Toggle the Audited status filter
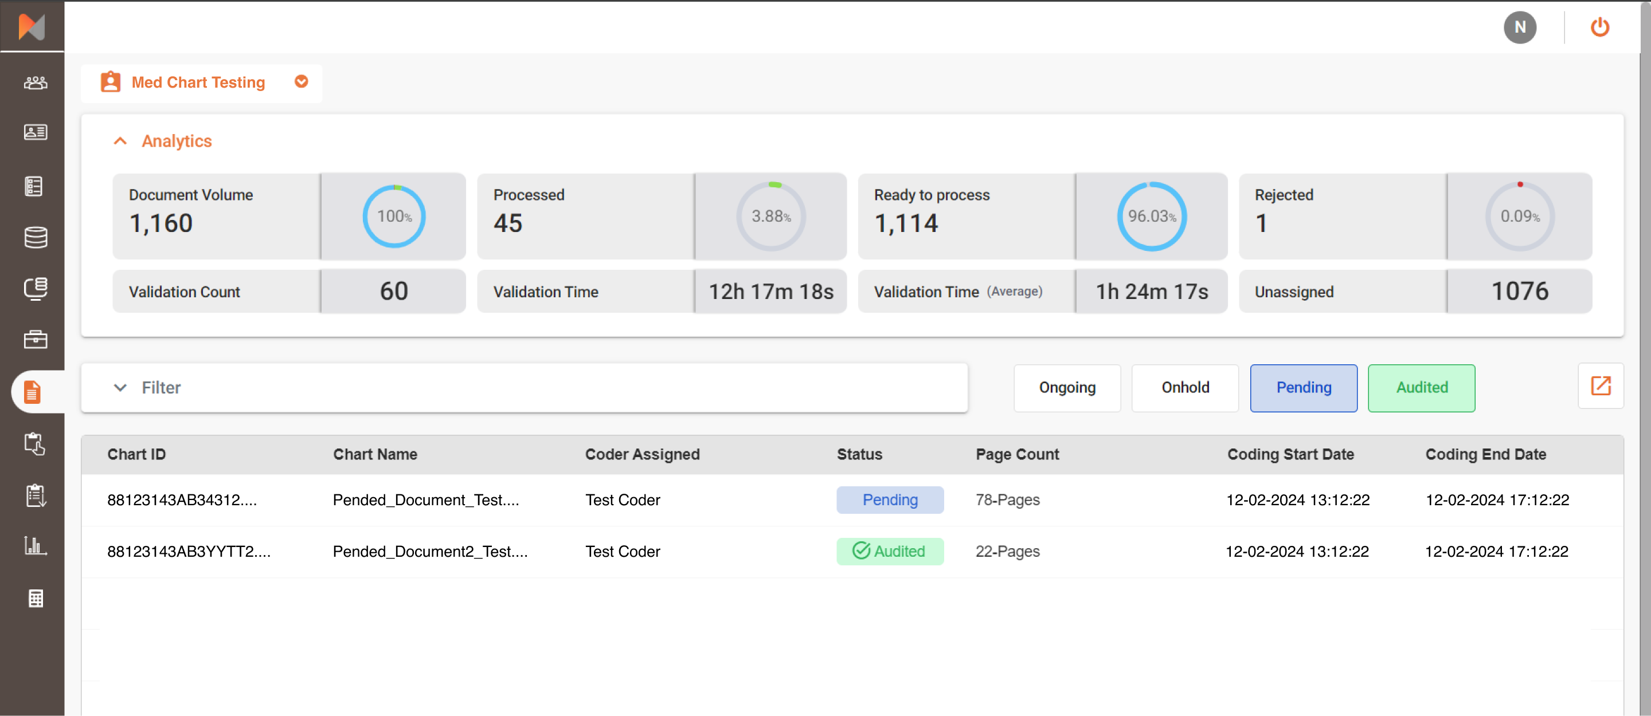 tap(1422, 387)
